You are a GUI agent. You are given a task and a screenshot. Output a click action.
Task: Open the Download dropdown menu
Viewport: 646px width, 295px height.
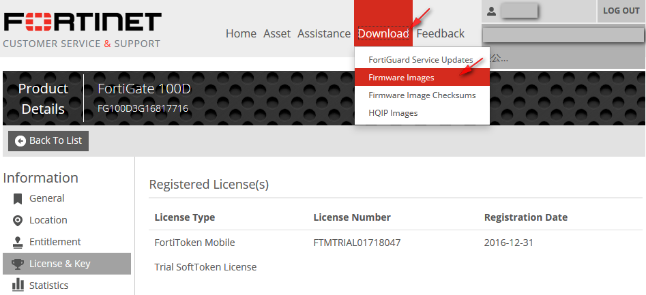(x=383, y=33)
